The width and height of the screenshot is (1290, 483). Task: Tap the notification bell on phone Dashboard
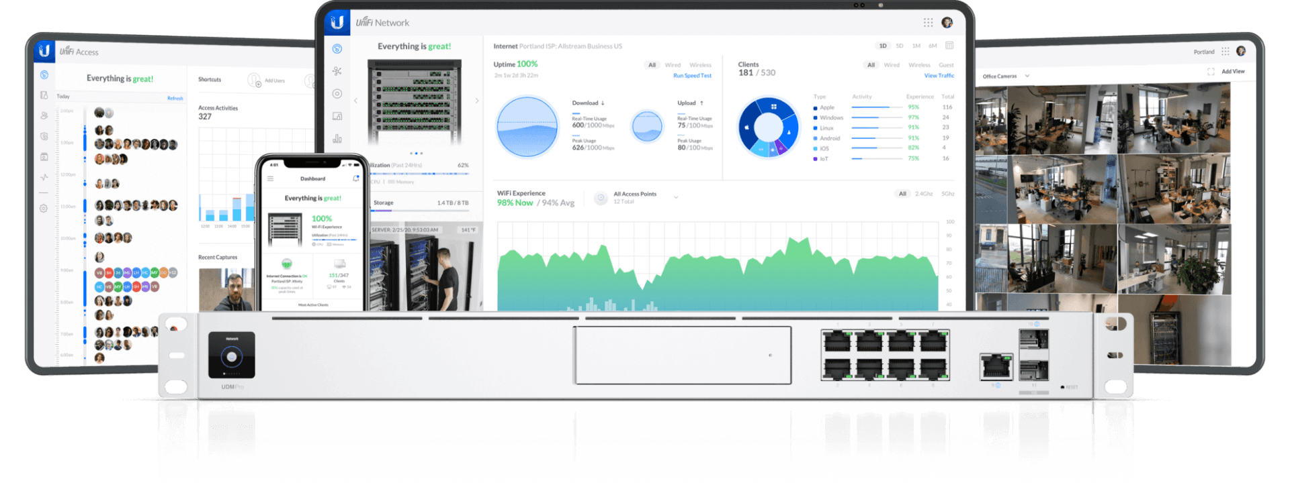[355, 178]
